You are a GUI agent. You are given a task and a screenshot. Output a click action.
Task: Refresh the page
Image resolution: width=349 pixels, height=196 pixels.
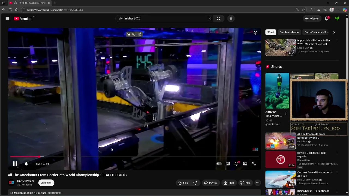10,10
